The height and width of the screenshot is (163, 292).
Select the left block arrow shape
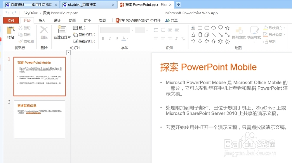[207, 41]
